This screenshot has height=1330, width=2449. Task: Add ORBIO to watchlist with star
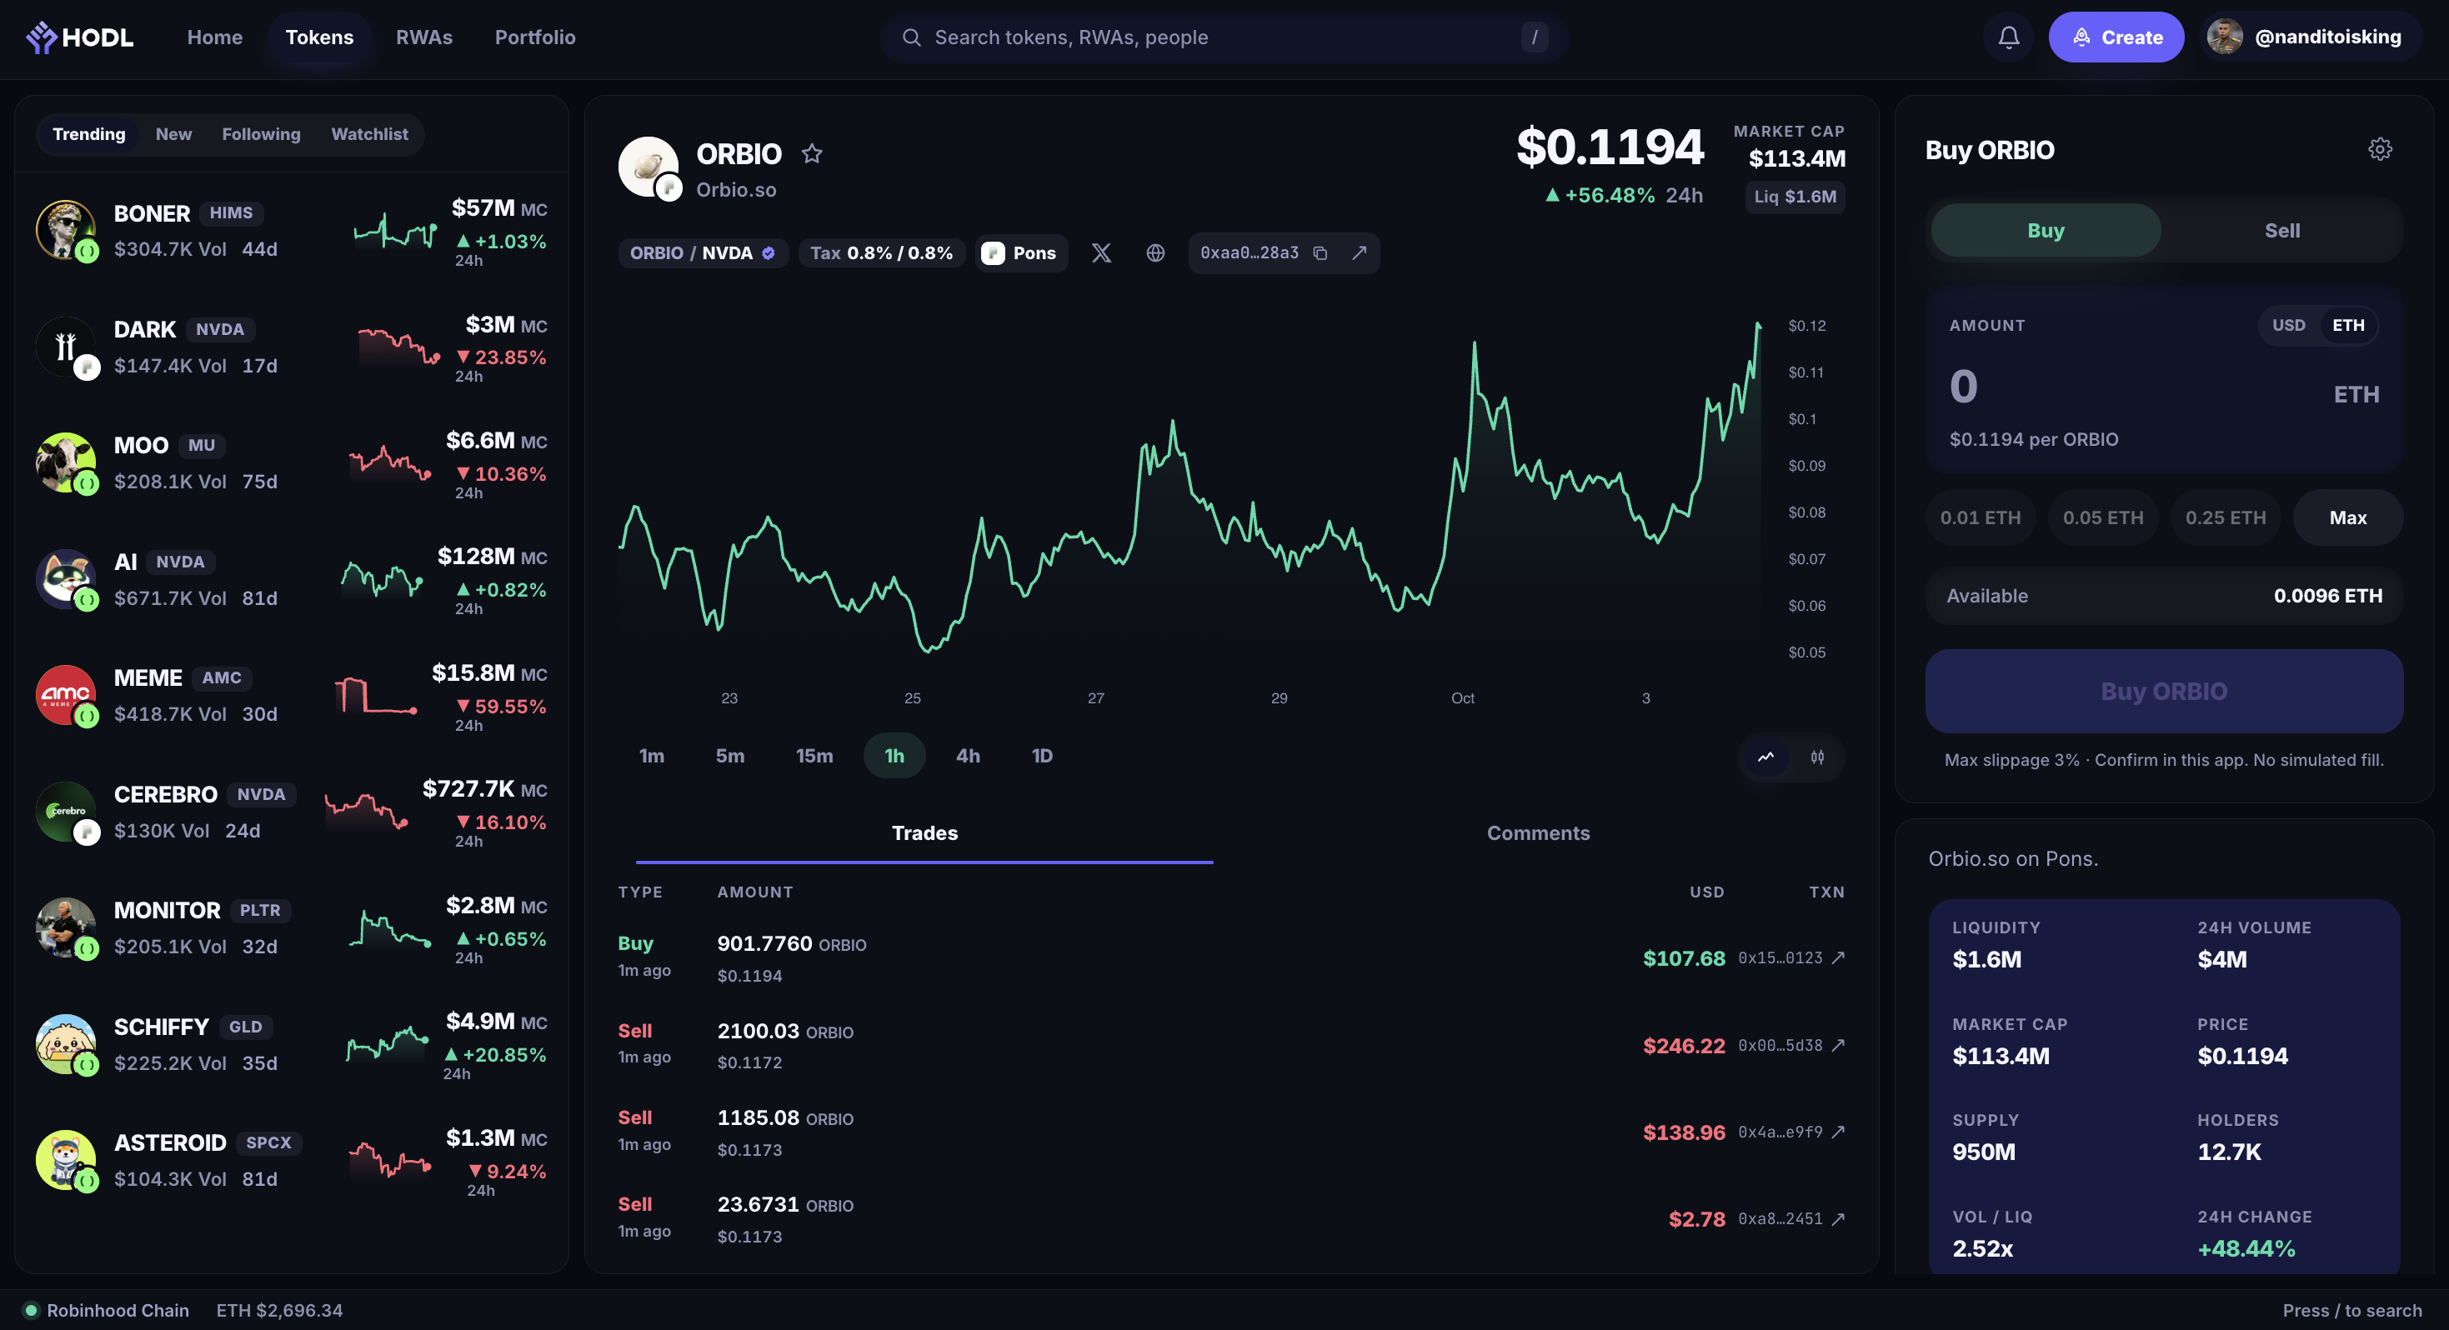[811, 153]
